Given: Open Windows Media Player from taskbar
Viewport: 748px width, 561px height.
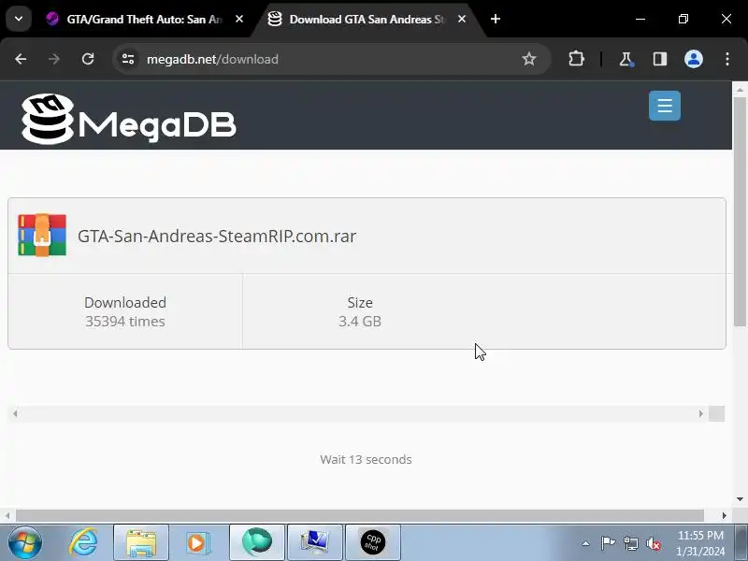Looking at the screenshot, I should coord(197,542).
